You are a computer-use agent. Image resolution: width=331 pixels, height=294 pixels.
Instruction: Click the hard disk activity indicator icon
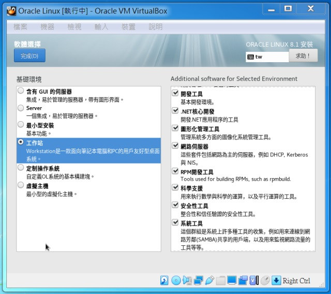(164, 281)
